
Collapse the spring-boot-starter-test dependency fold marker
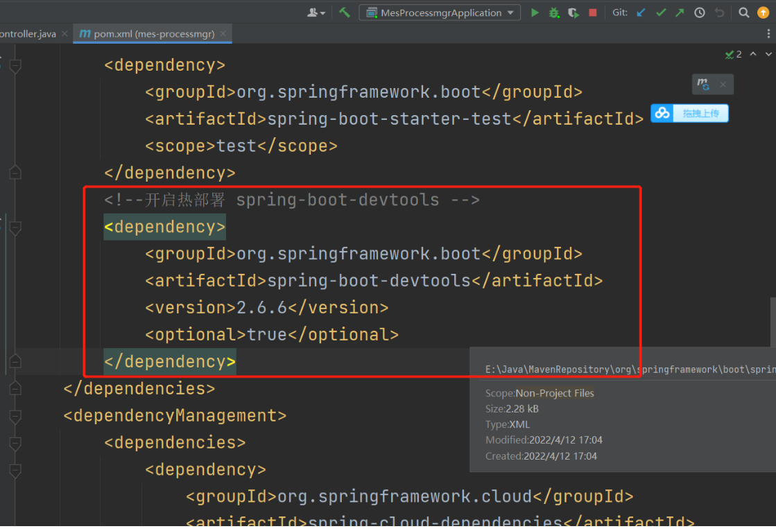15,65
